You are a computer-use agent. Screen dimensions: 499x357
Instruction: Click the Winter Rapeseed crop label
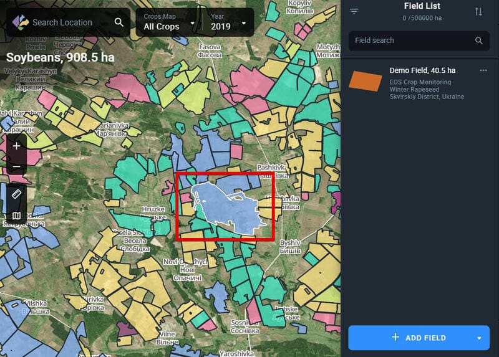[x=414, y=89]
